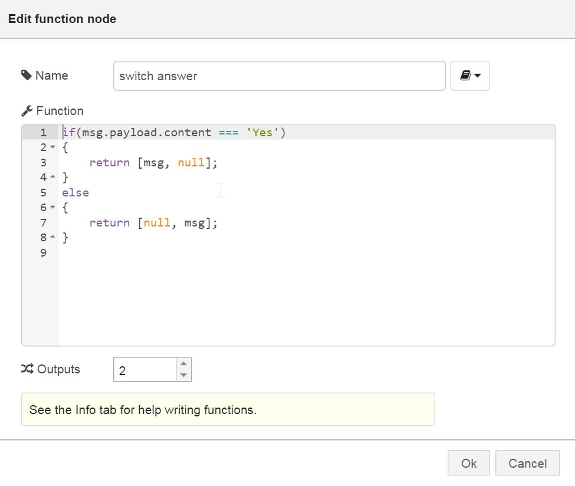This screenshot has height=486, width=575.
Task: Click the shuffle icon beside Outputs
Action: 27,369
